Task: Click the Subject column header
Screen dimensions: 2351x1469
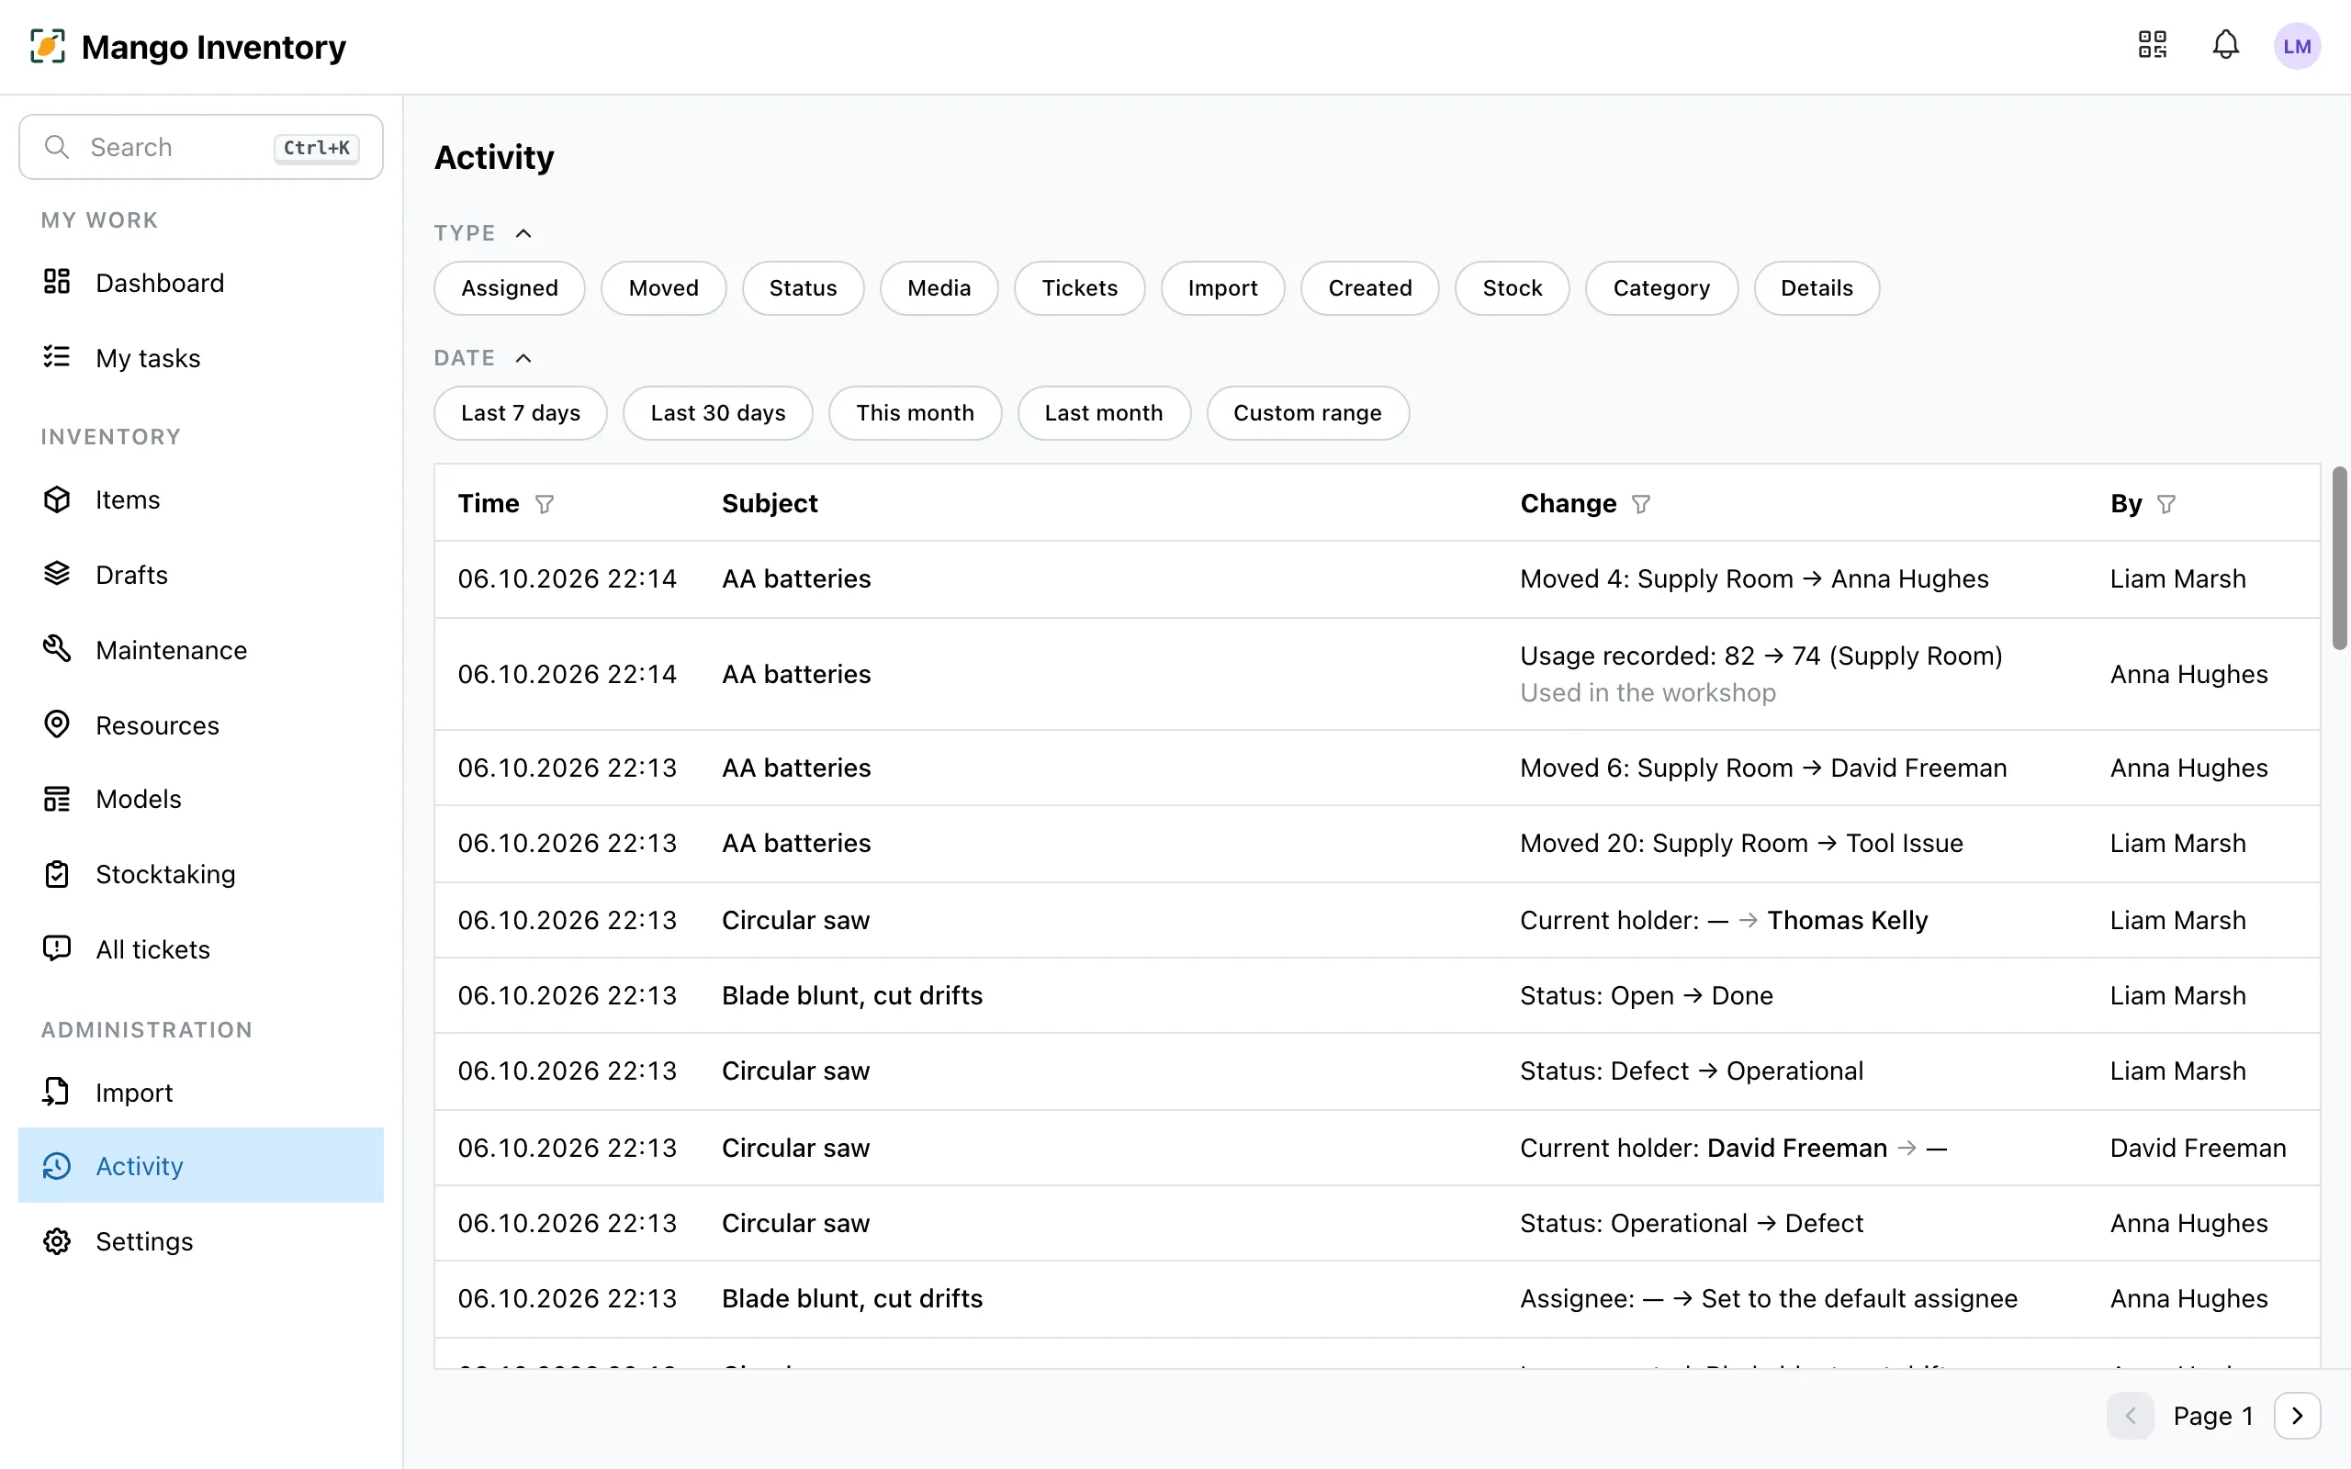Action: pos(770,503)
